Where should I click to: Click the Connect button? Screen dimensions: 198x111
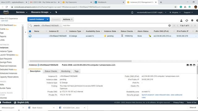[x=56, y=19]
